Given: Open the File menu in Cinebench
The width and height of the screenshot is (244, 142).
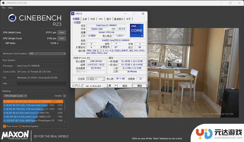Looking at the screenshot, I should tap(3, 8).
